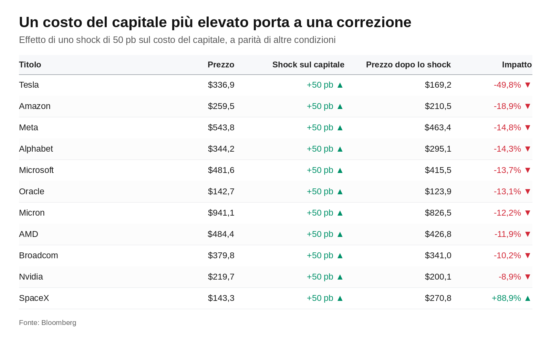Click the Fonte: Bloomberg source text

click(48, 323)
